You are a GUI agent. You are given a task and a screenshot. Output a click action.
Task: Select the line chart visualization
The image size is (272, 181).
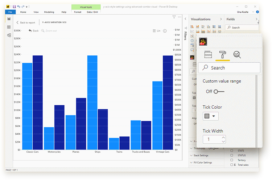(x=192, y=31)
